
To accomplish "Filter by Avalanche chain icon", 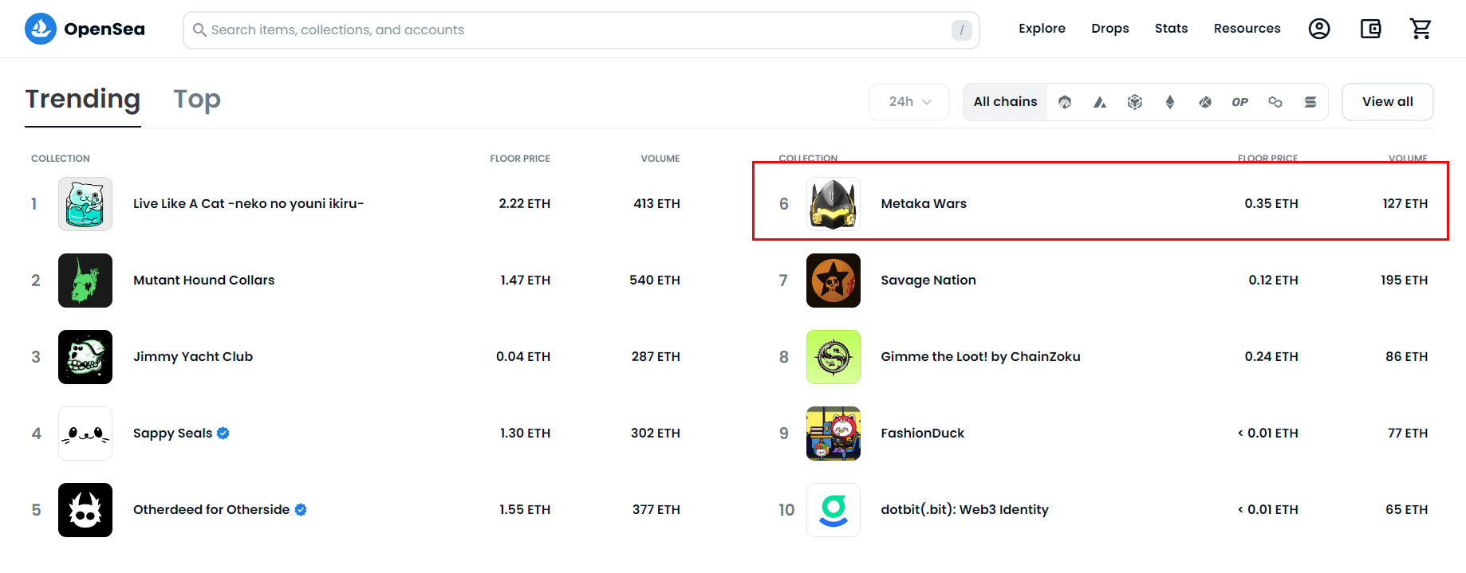I will [x=1100, y=102].
